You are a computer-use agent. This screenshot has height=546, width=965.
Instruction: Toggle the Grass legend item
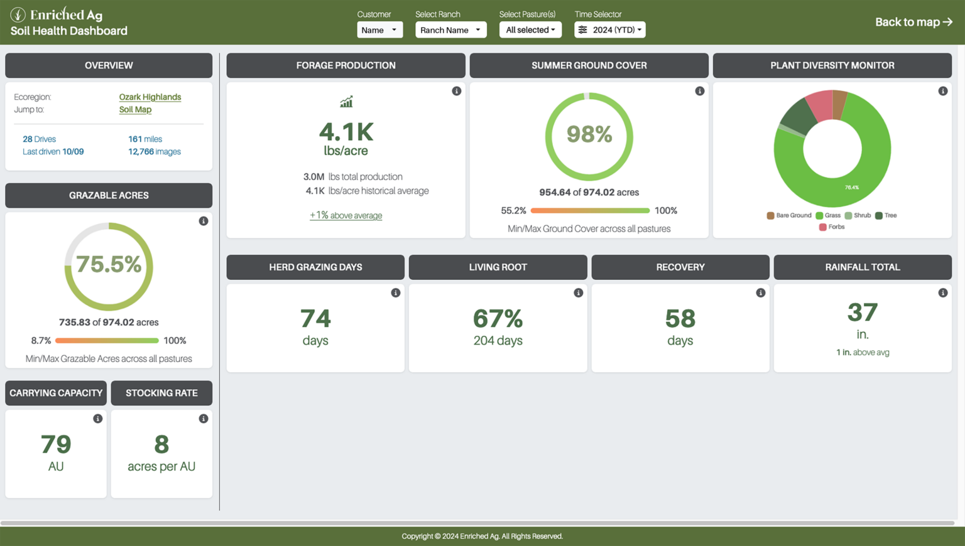coord(831,215)
